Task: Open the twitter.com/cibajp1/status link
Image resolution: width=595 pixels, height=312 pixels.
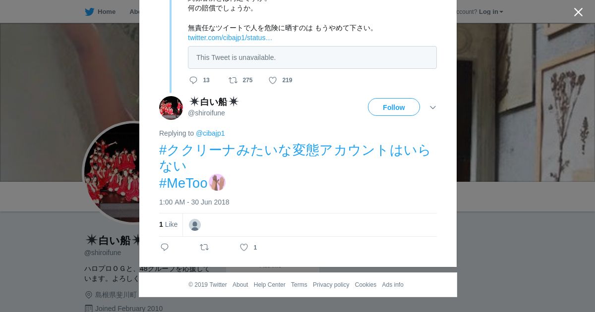Action: pyautogui.click(x=230, y=38)
